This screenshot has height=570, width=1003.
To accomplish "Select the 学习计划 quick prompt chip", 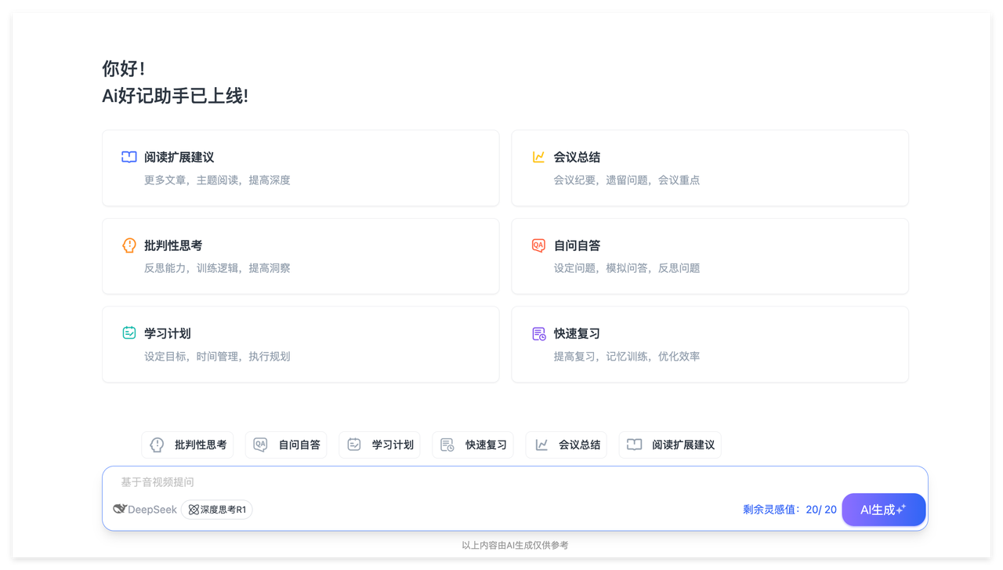I will point(379,445).
